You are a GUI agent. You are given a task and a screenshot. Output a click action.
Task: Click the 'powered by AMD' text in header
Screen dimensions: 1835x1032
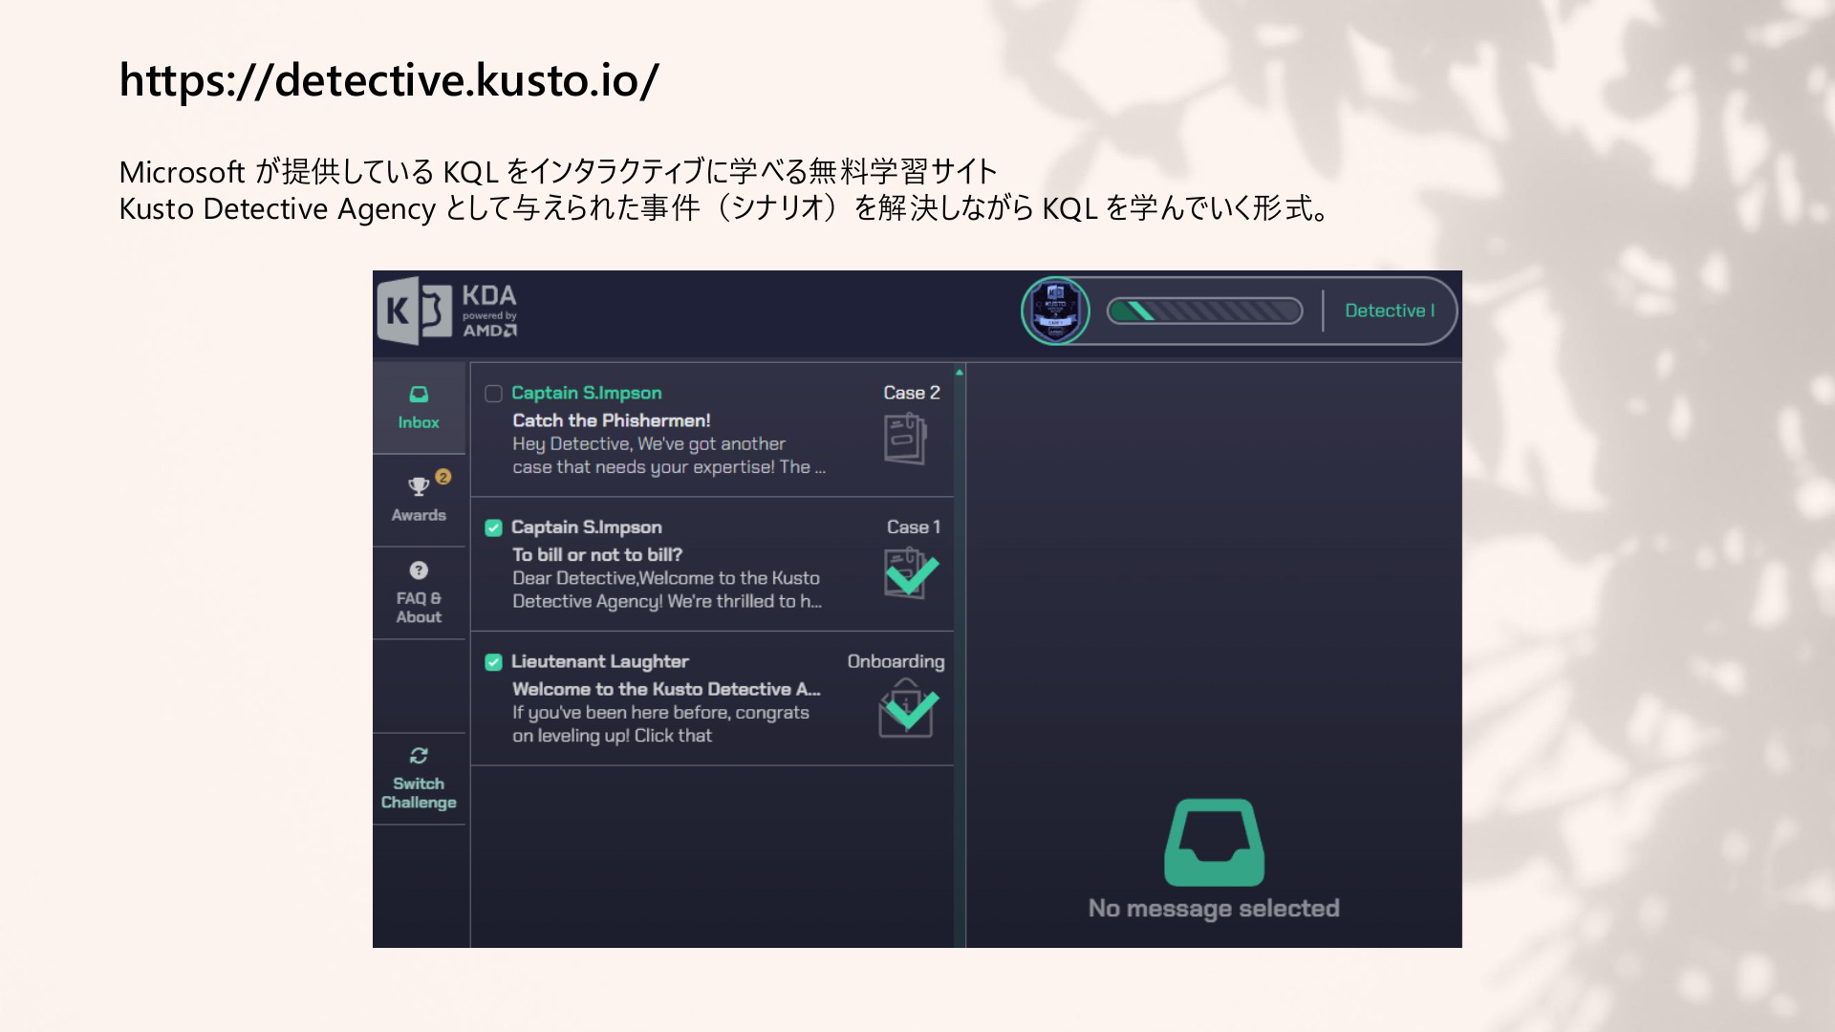[489, 324]
